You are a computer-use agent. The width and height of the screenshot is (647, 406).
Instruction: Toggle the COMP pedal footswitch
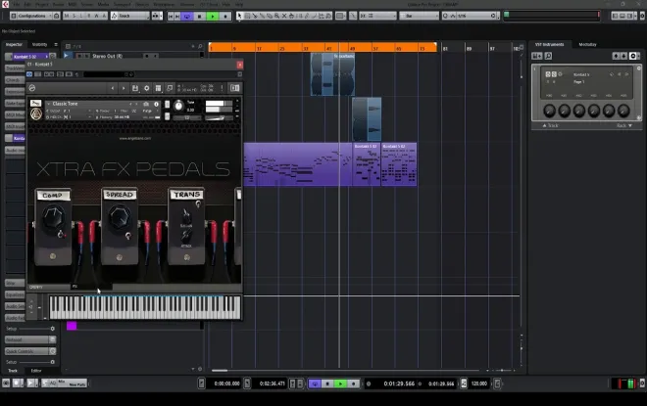pos(53,256)
